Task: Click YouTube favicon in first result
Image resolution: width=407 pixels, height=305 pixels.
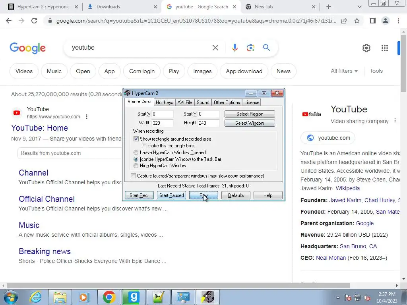Action: pos(17,113)
